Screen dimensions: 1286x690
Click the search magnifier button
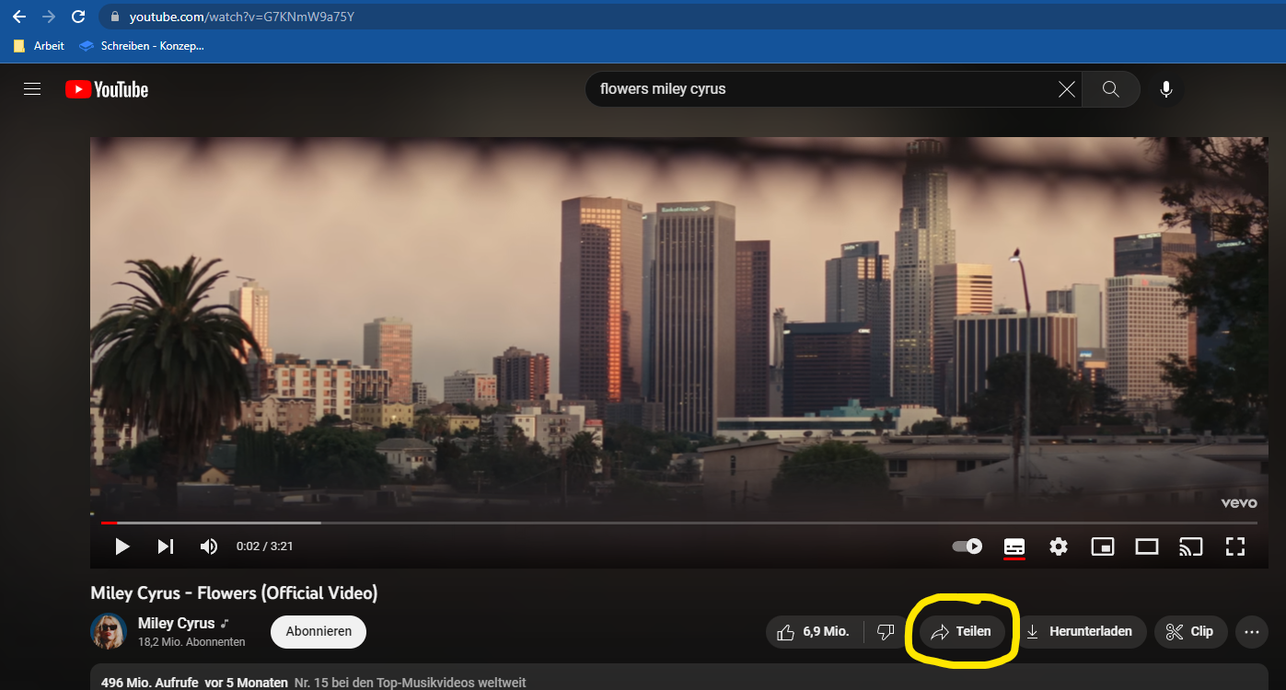pyautogui.click(x=1110, y=89)
